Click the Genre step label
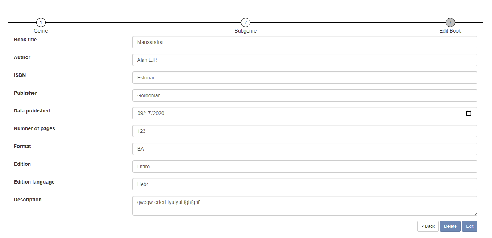This screenshot has height=238, width=492. coord(41,31)
